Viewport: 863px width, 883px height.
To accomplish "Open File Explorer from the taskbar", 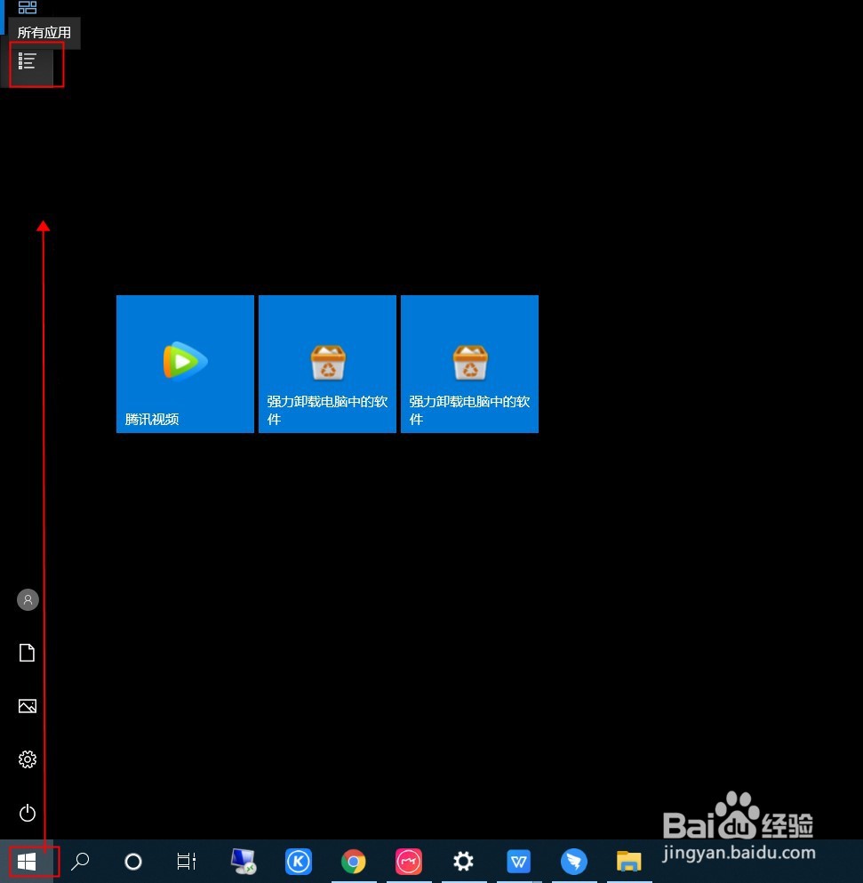I will [628, 861].
